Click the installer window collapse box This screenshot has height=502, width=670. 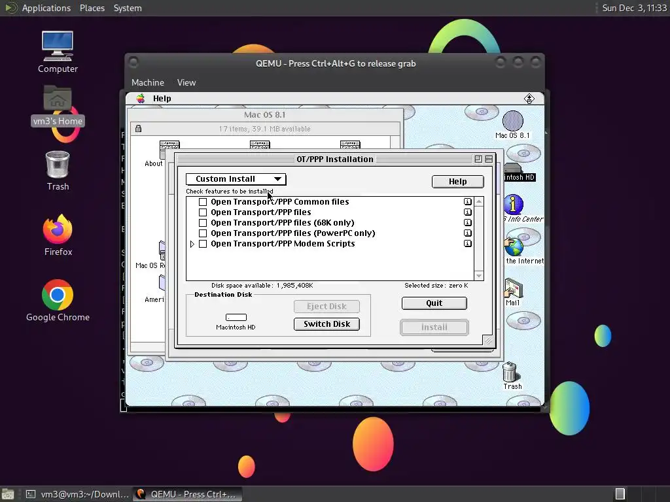pyautogui.click(x=489, y=159)
